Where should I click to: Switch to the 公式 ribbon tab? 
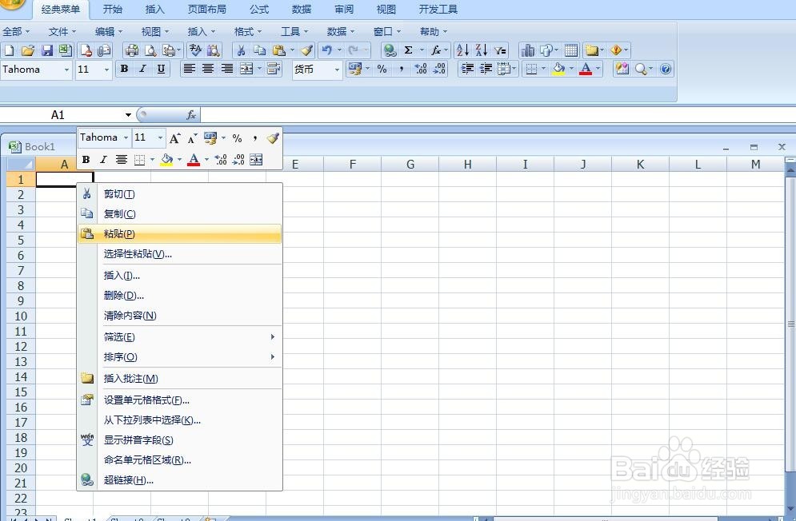(259, 9)
